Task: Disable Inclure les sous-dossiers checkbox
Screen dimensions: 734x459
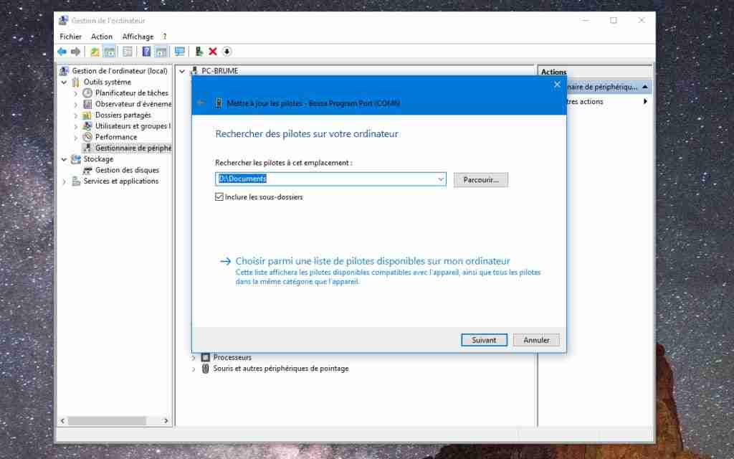Action: [219, 197]
